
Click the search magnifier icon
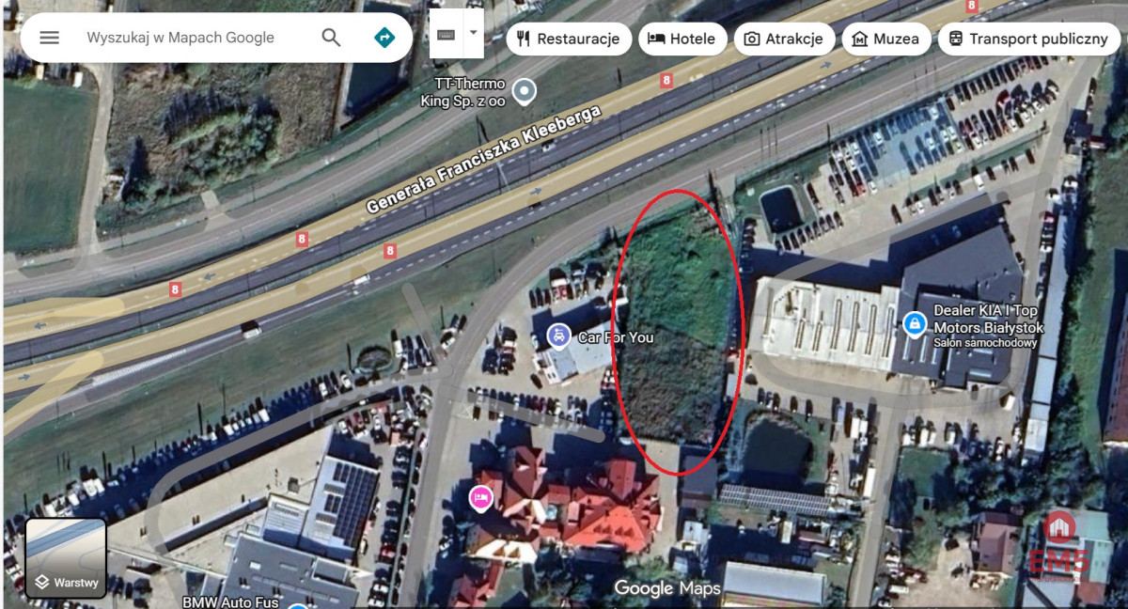pos(331,38)
